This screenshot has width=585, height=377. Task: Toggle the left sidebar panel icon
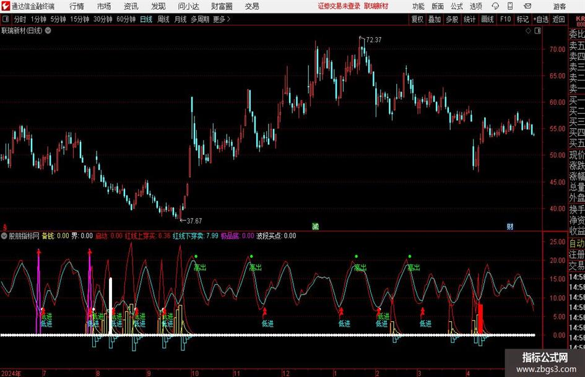pos(6,19)
